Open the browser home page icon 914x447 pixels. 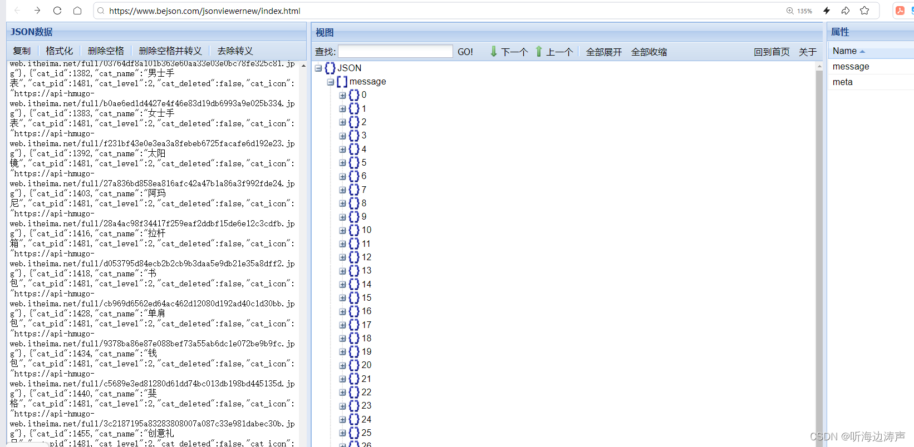[x=77, y=11]
